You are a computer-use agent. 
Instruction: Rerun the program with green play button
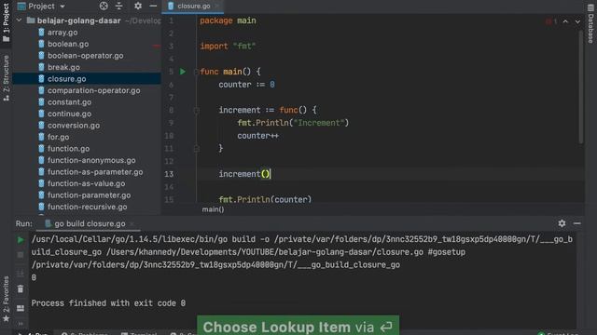[x=21, y=240]
